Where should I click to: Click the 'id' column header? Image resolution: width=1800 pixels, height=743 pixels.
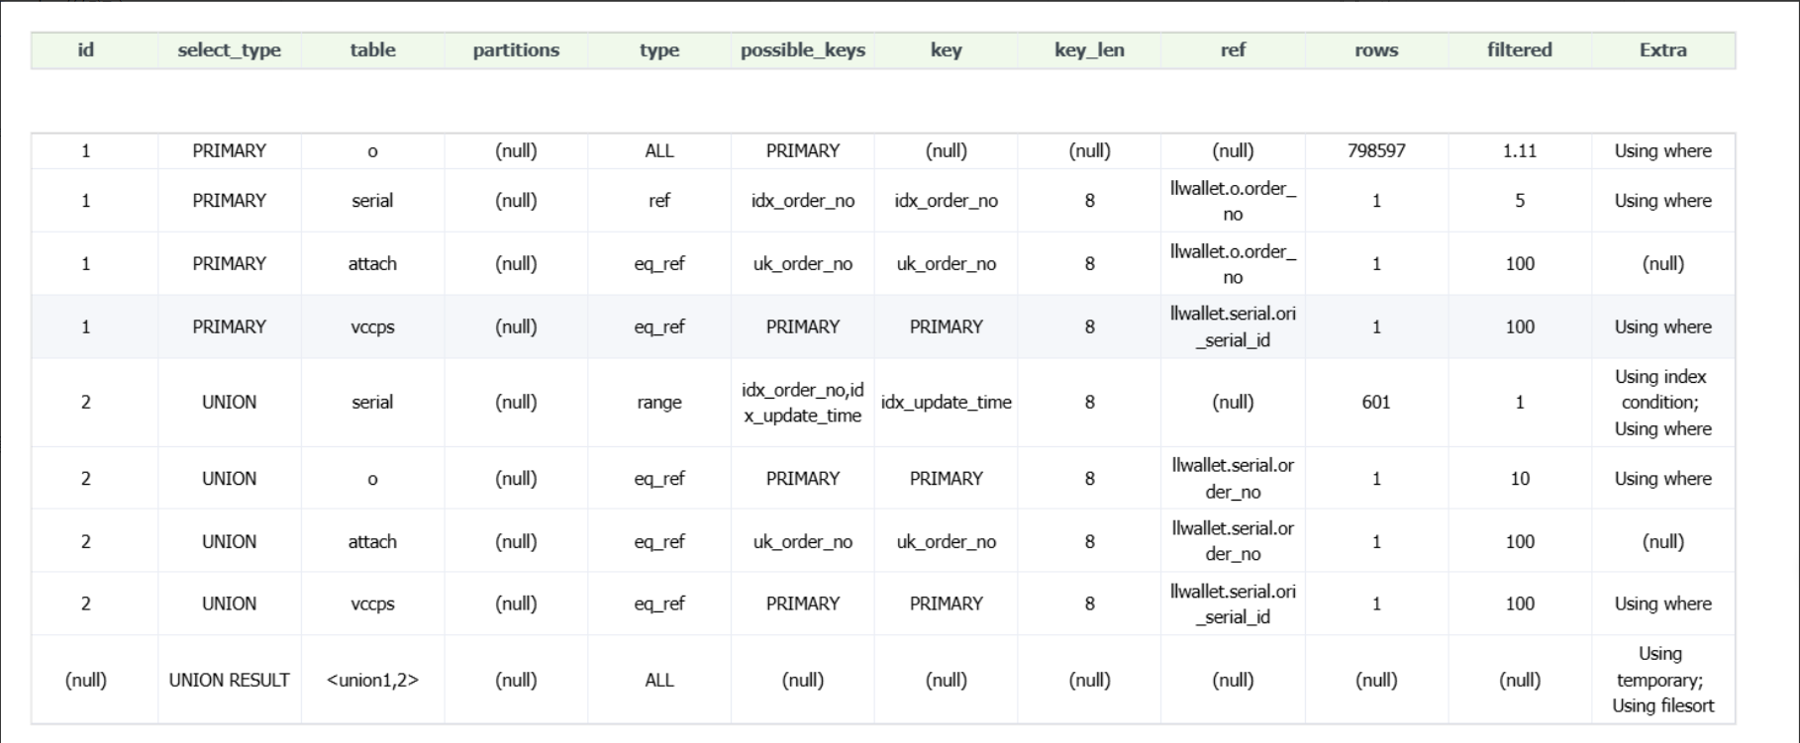tap(85, 50)
